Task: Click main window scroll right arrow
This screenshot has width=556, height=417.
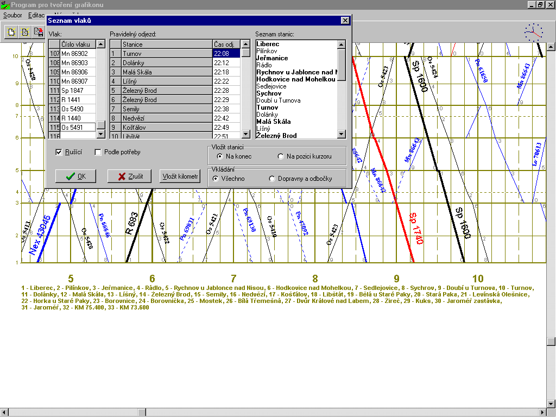Action: [x=543, y=413]
